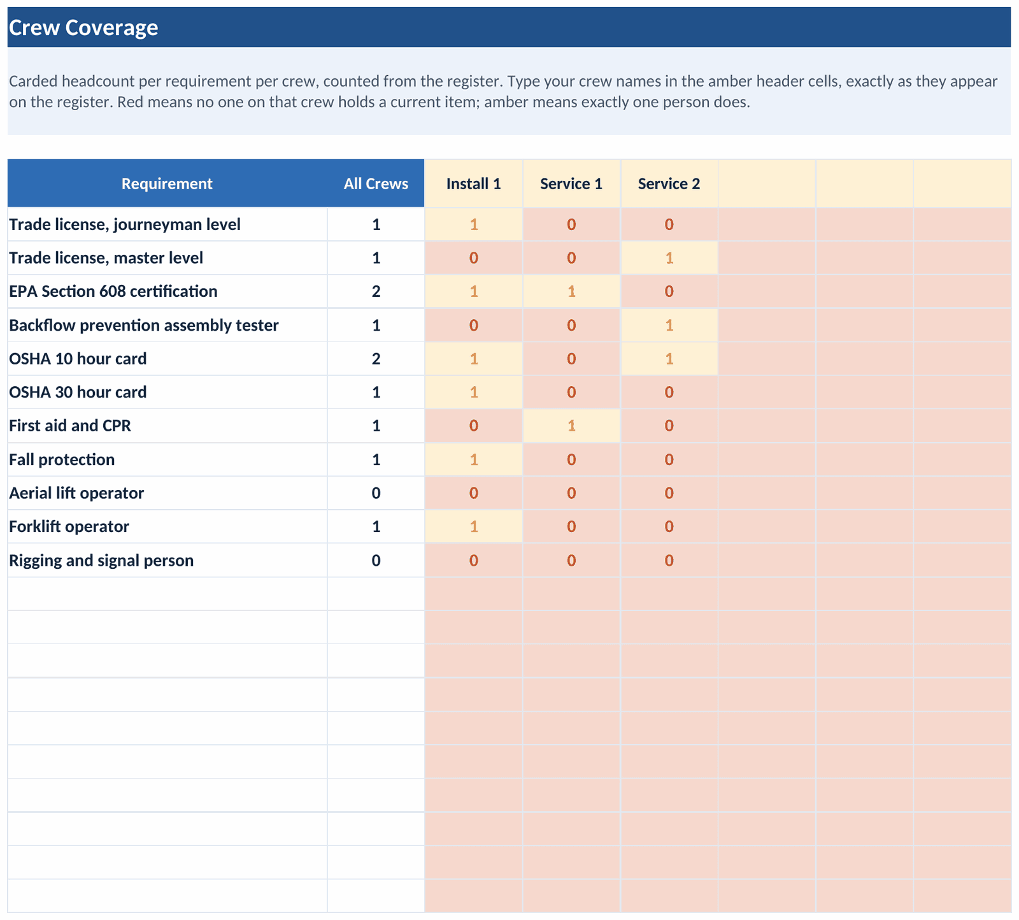Click Install 1 count for Fall protection
This screenshot has width=1019, height=920.
pyautogui.click(x=474, y=459)
